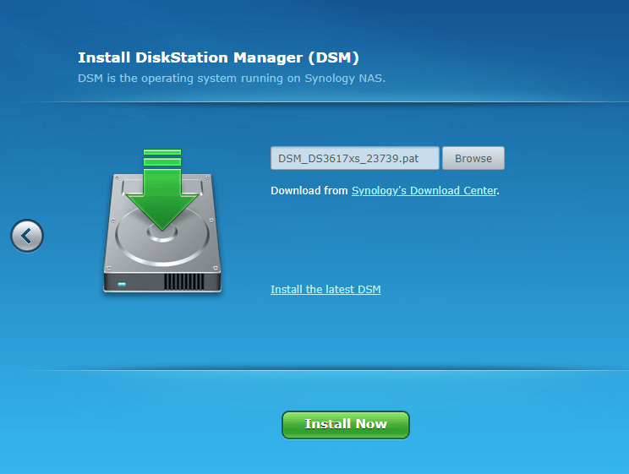Click the Install DiskStation Manager heading
Image resolution: width=629 pixels, height=474 pixels.
[218, 57]
